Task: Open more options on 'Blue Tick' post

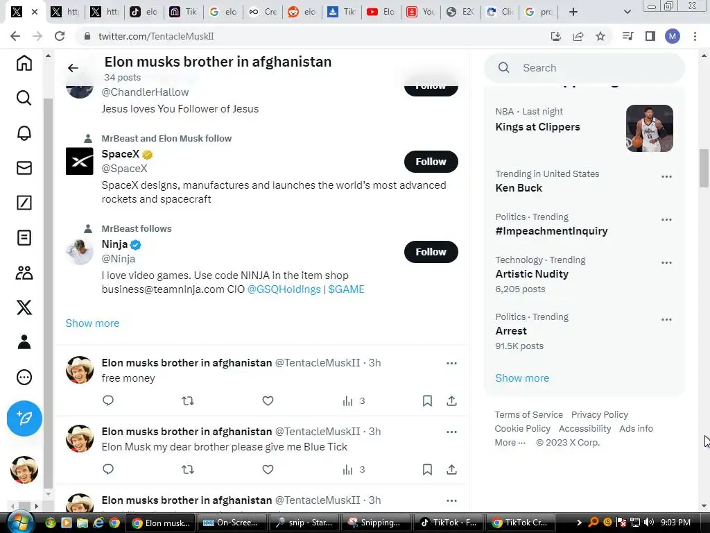Action: 451,432
